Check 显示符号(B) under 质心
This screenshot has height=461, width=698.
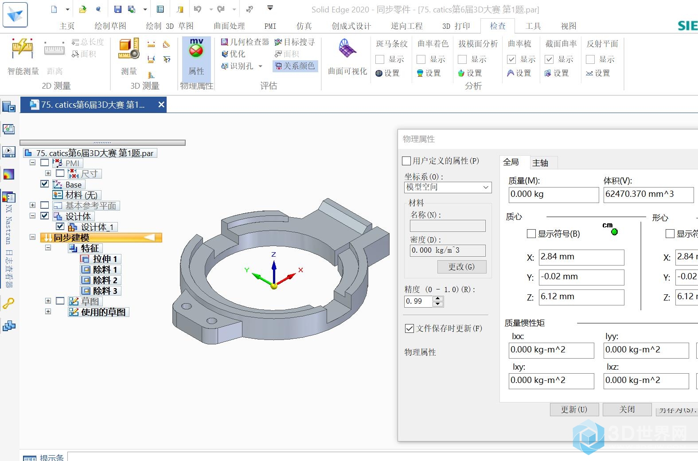[x=531, y=234]
